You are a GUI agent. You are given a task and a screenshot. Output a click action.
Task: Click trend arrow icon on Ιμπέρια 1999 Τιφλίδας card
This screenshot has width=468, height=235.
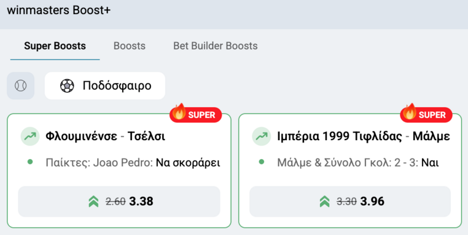click(x=262, y=136)
